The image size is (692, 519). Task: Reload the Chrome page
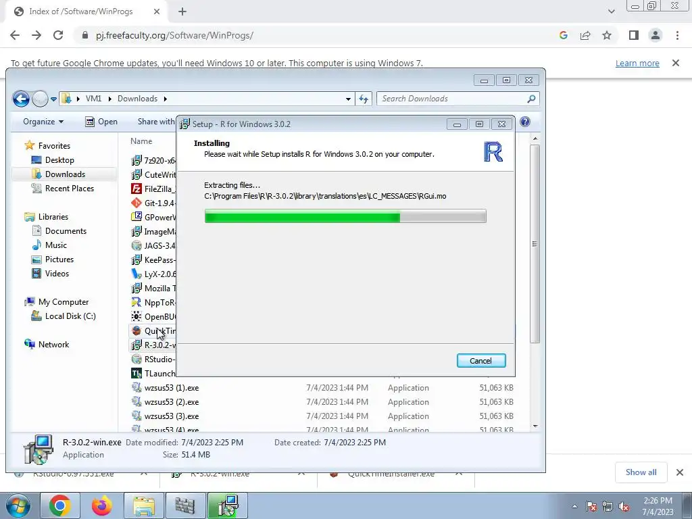(x=58, y=35)
